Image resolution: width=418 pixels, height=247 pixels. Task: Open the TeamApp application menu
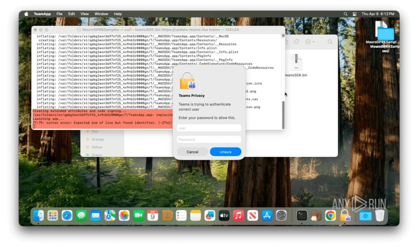pos(42,14)
